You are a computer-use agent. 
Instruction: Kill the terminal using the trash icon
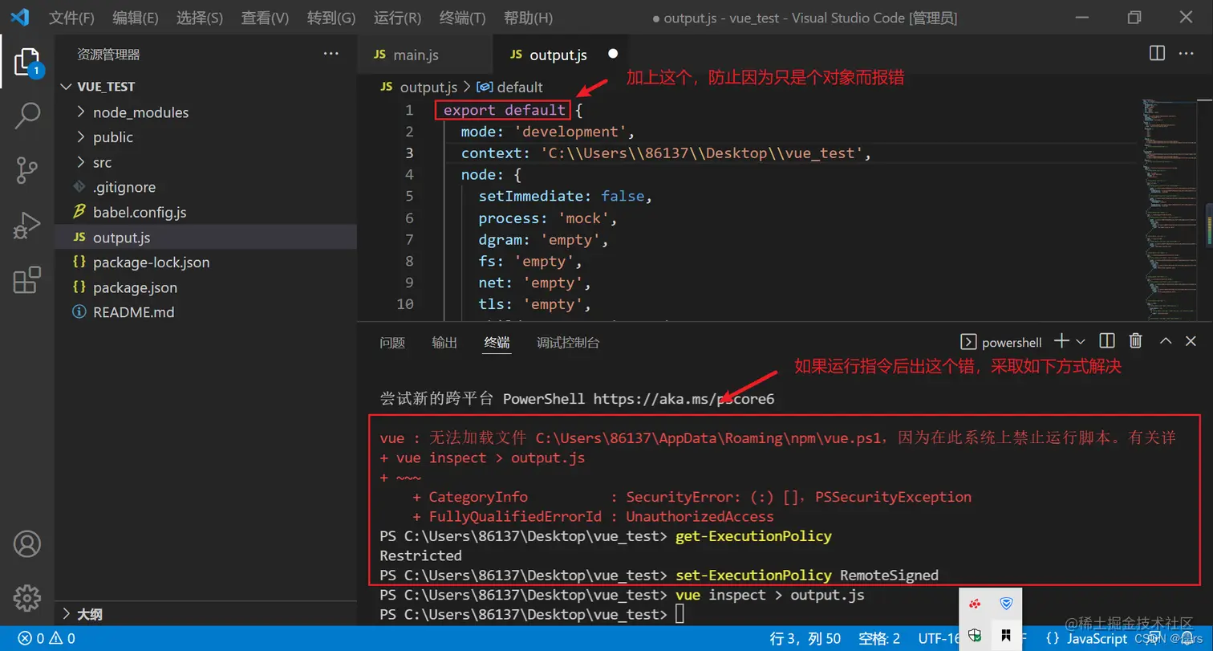(1135, 340)
